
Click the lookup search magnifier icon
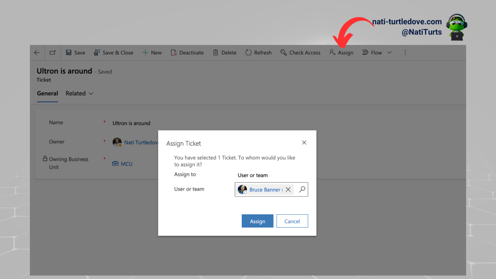302,190
